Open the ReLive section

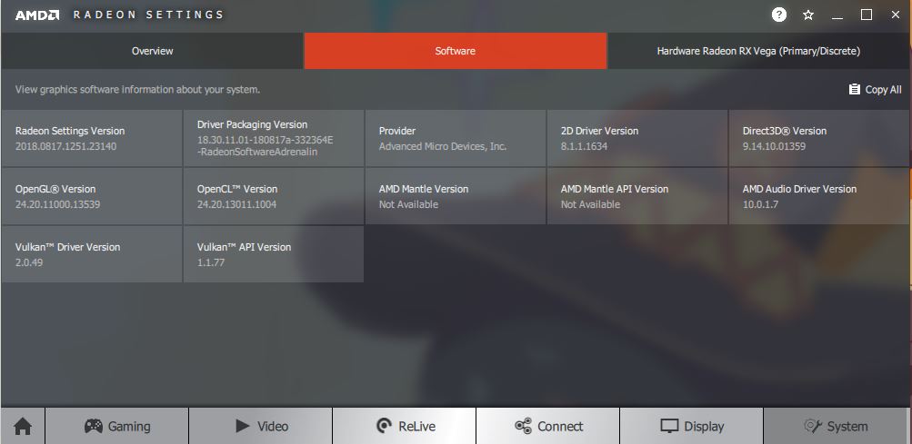point(405,426)
